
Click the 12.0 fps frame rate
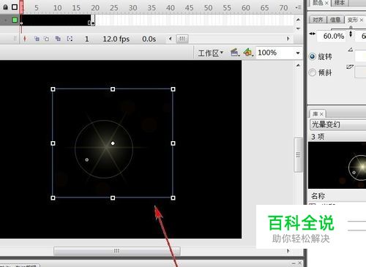pos(116,39)
